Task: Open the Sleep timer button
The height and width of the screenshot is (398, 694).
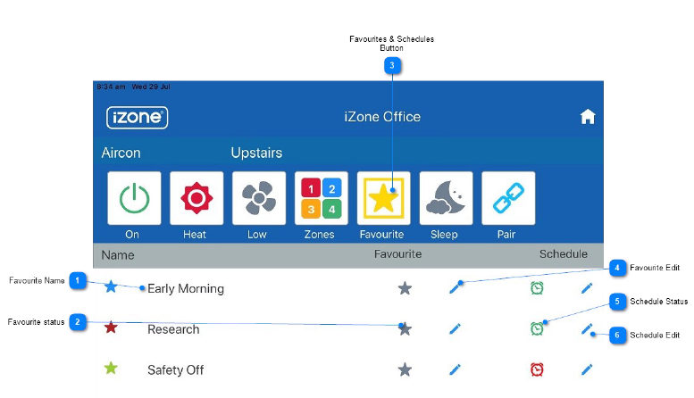Action: click(x=446, y=198)
